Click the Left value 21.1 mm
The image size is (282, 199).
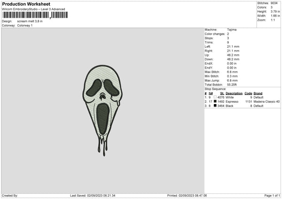click(x=233, y=46)
